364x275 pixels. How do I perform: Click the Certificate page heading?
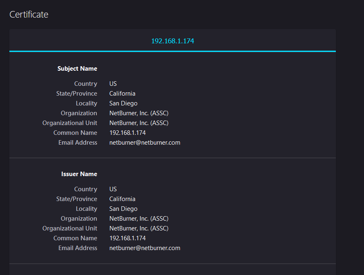(x=29, y=14)
